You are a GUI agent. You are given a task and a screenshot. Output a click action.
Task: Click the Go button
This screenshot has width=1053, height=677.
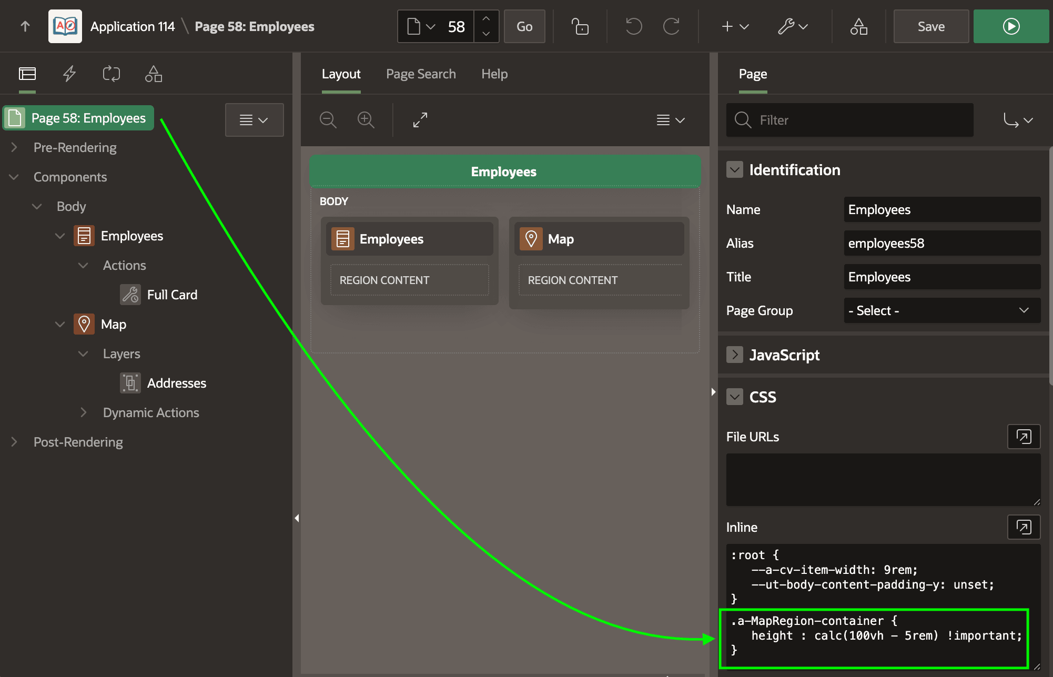tap(524, 26)
